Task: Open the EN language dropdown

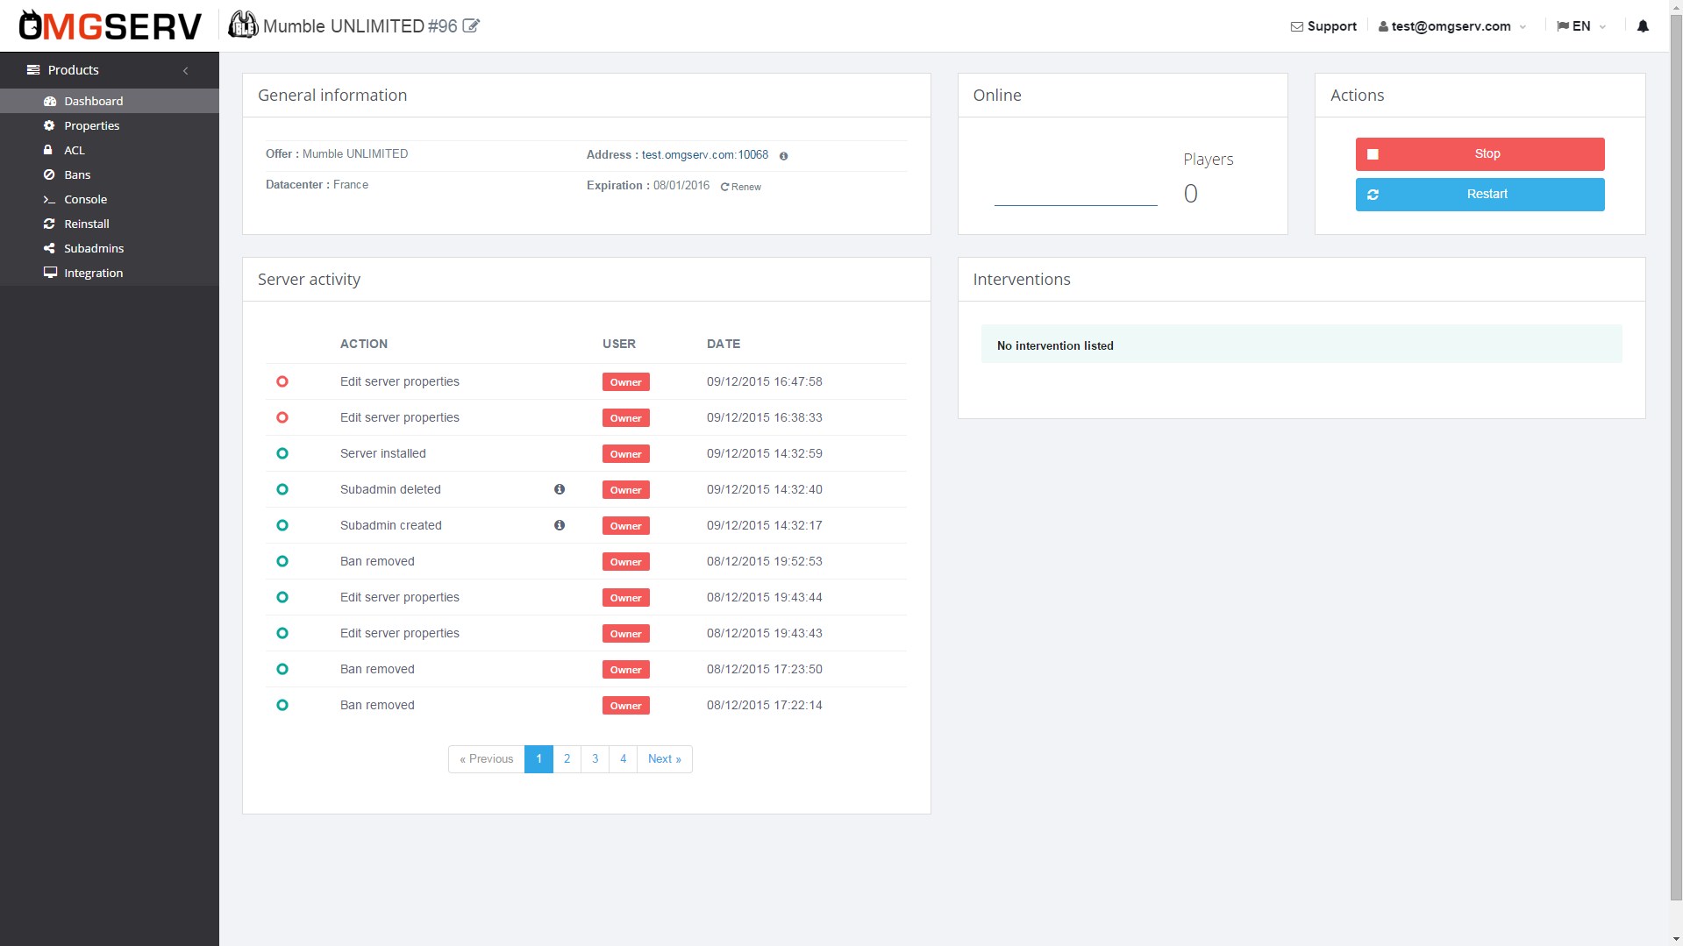Action: [x=1581, y=26]
